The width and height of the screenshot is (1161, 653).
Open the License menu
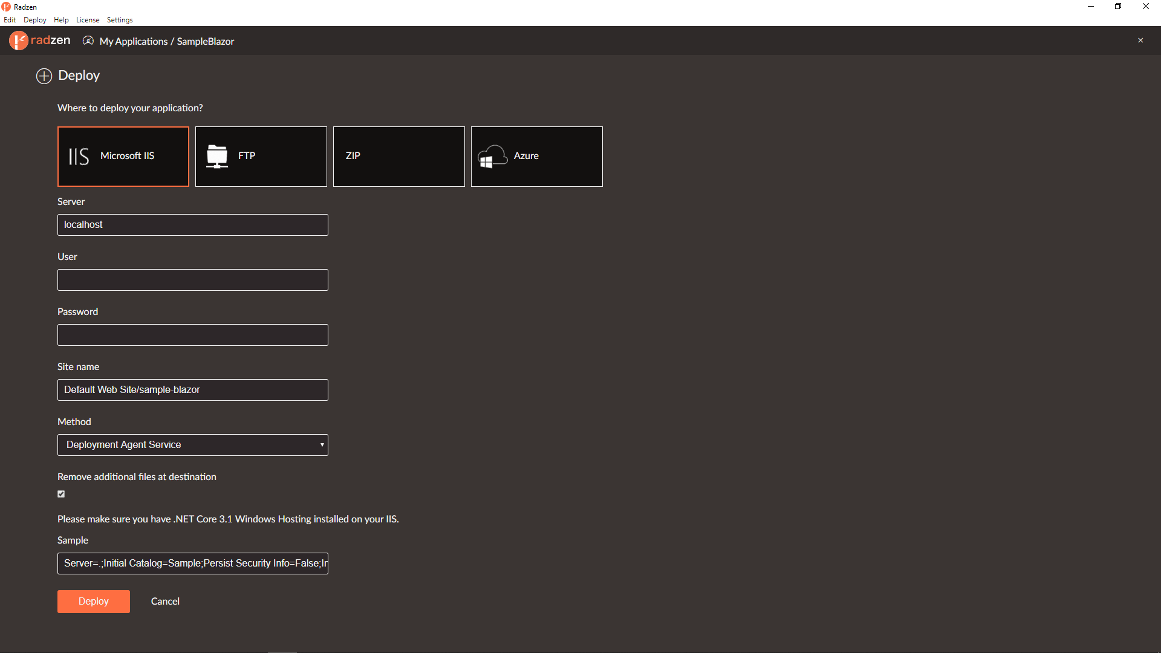tap(88, 20)
